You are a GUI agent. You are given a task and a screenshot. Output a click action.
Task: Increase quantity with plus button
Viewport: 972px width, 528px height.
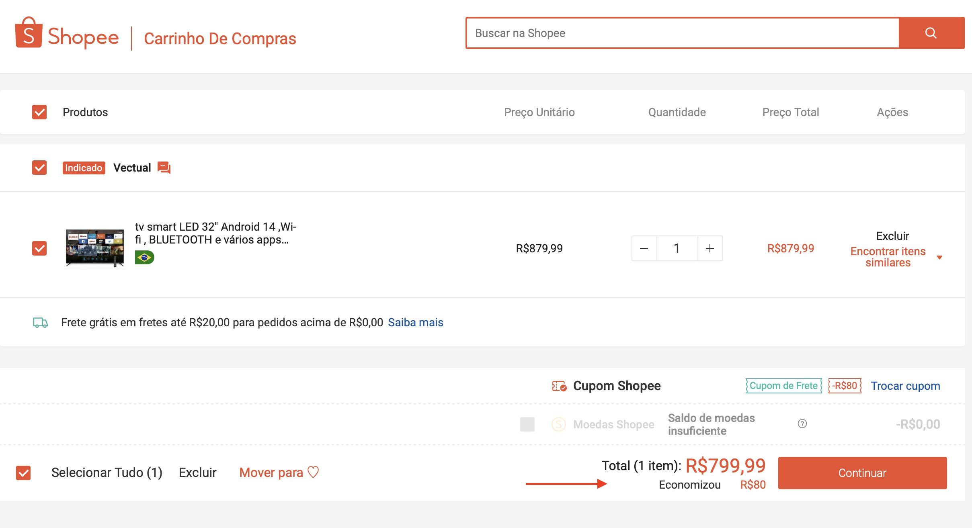pyautogui.click(x=710, y=248)
